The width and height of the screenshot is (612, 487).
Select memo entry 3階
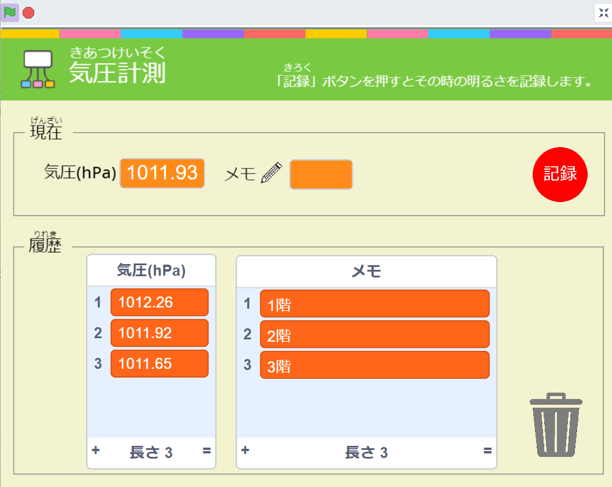(374, 365)
